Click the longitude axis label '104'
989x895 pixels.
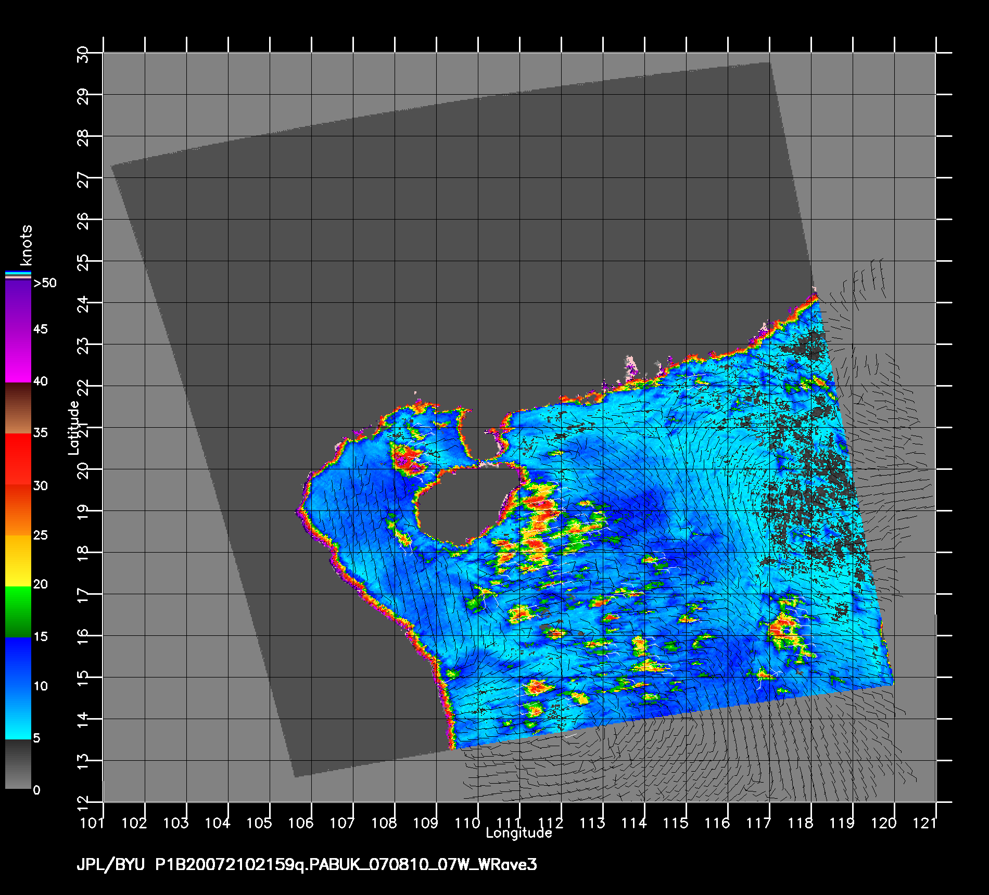tap(217, 823)
